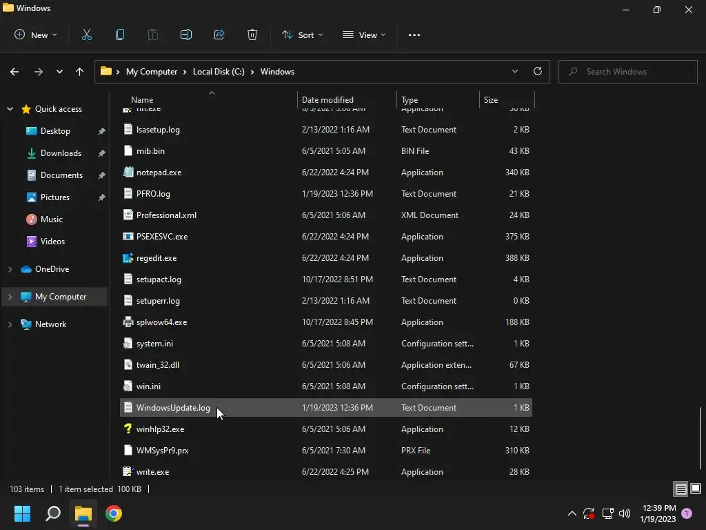Image resolution: width=706 pixels, height=530 pixels.
Task: Click the Delete trash can icon
Action: pyautogui.click(x=252, y=35)
